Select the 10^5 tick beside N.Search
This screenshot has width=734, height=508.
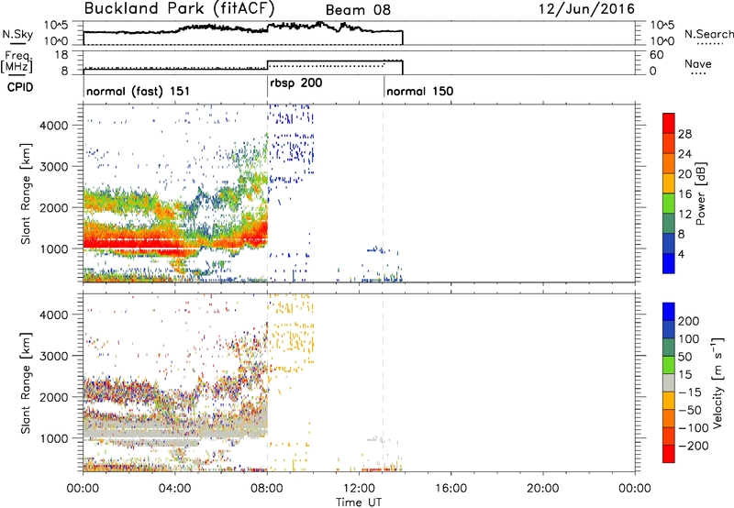662,26
